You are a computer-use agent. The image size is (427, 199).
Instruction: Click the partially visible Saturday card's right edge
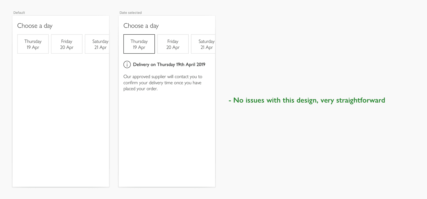[x=108, y=44]
